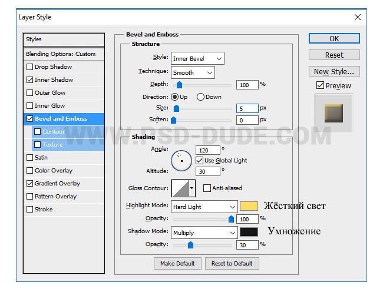
Task: Enable the Outer Glow checkbox
Action: 30,92
